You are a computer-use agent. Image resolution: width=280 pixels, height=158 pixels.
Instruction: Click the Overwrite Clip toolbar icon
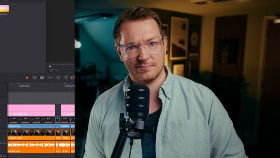pos(66,77)
